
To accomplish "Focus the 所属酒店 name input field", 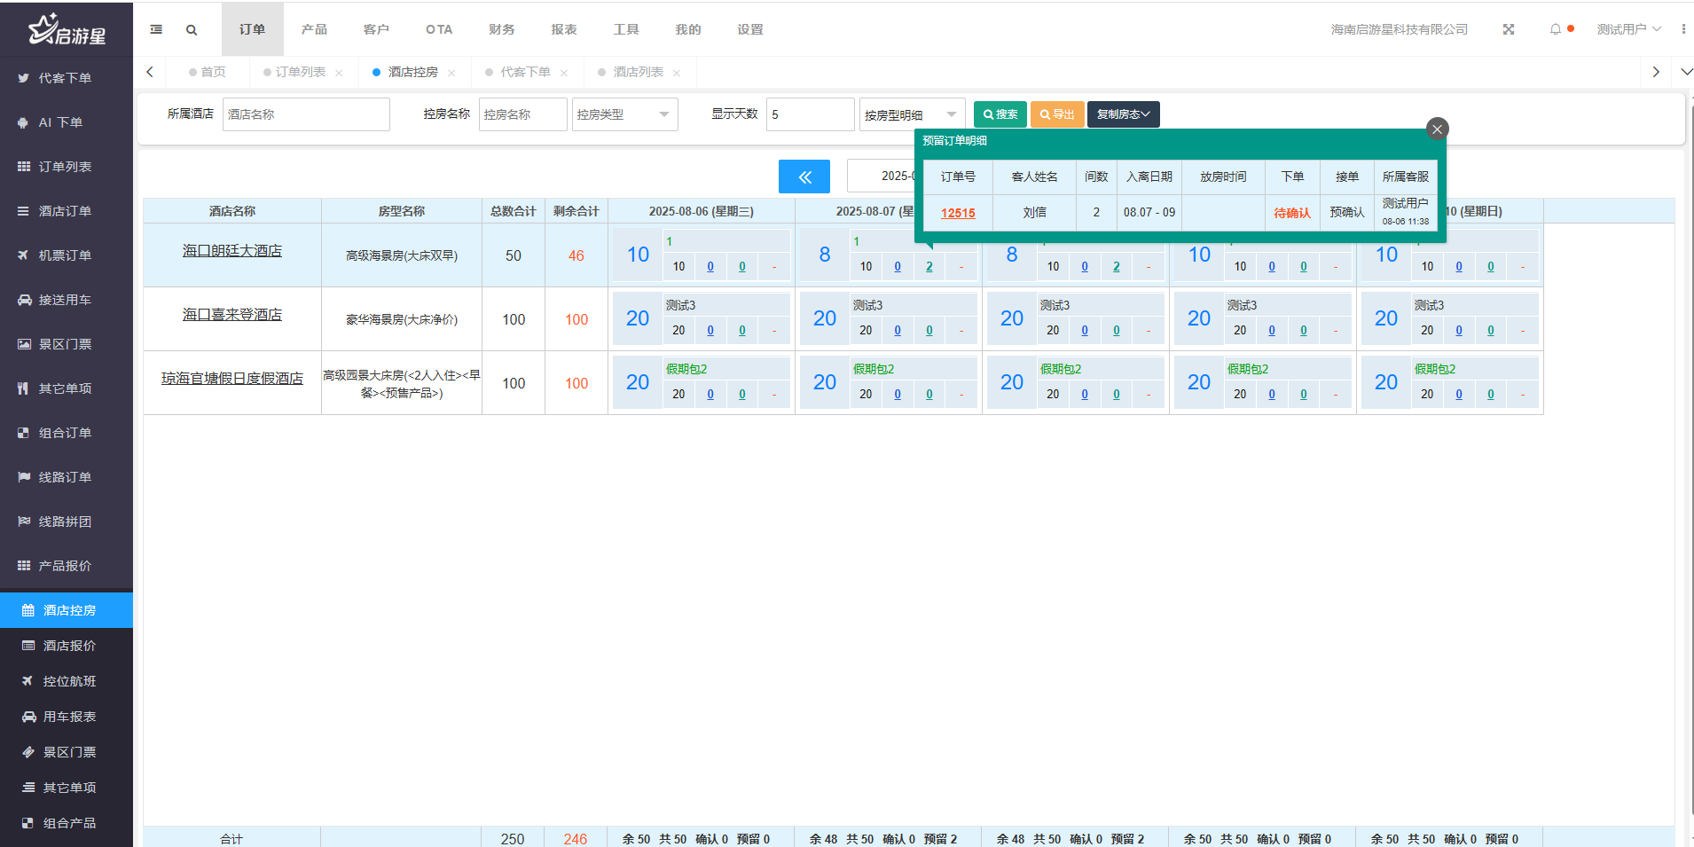I will click(305, 114).
